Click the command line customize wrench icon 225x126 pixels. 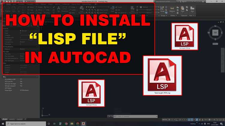(112, 116)
